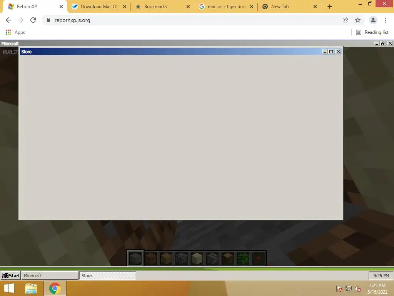Select the wood log block in hotbar
This screenshot has width=394, height=296.
point(228,258)
